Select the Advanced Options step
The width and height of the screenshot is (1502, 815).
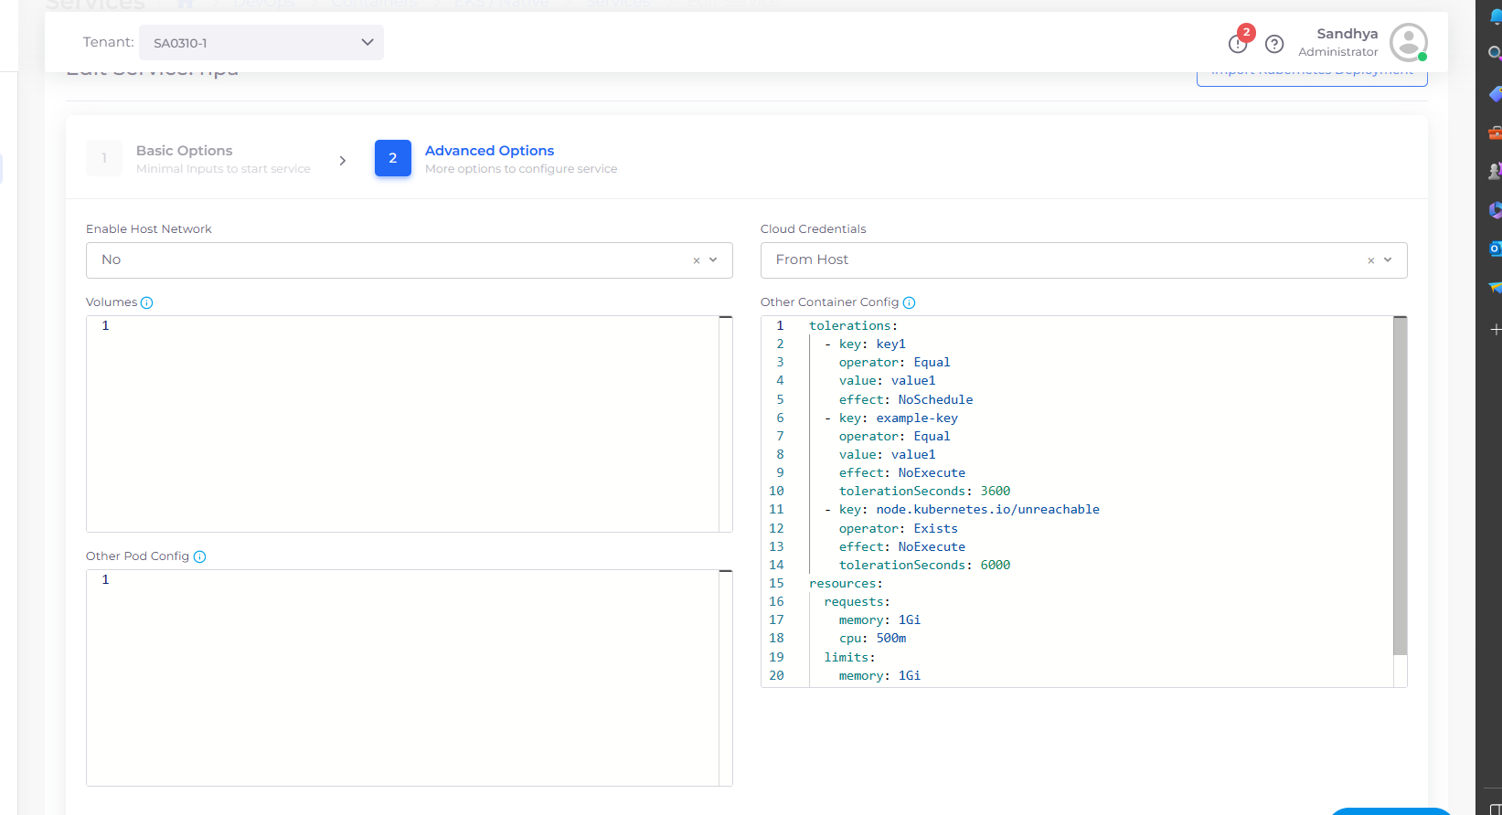(495, 159)
